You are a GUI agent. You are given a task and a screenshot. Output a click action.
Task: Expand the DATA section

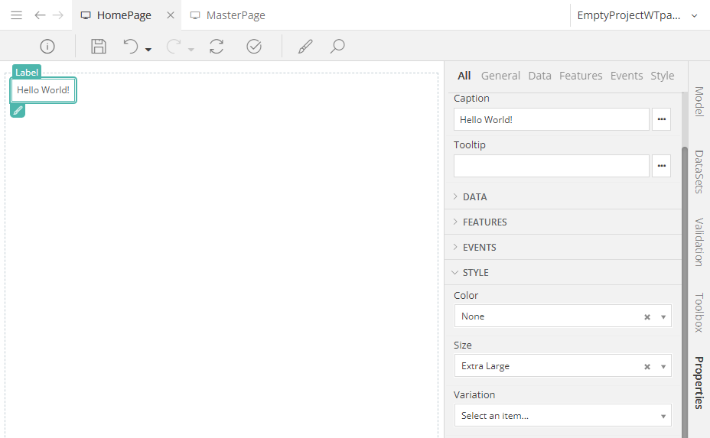474,197
